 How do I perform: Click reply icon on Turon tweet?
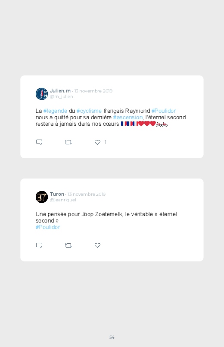point(39,245)
